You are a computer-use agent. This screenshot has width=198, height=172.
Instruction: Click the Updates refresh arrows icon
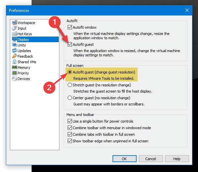15,50
